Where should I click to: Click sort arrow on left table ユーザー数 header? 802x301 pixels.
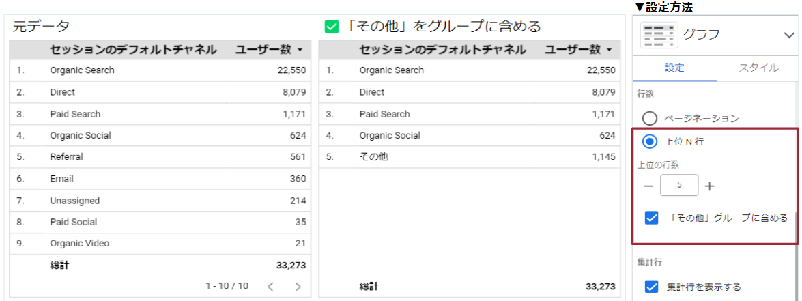300,50
